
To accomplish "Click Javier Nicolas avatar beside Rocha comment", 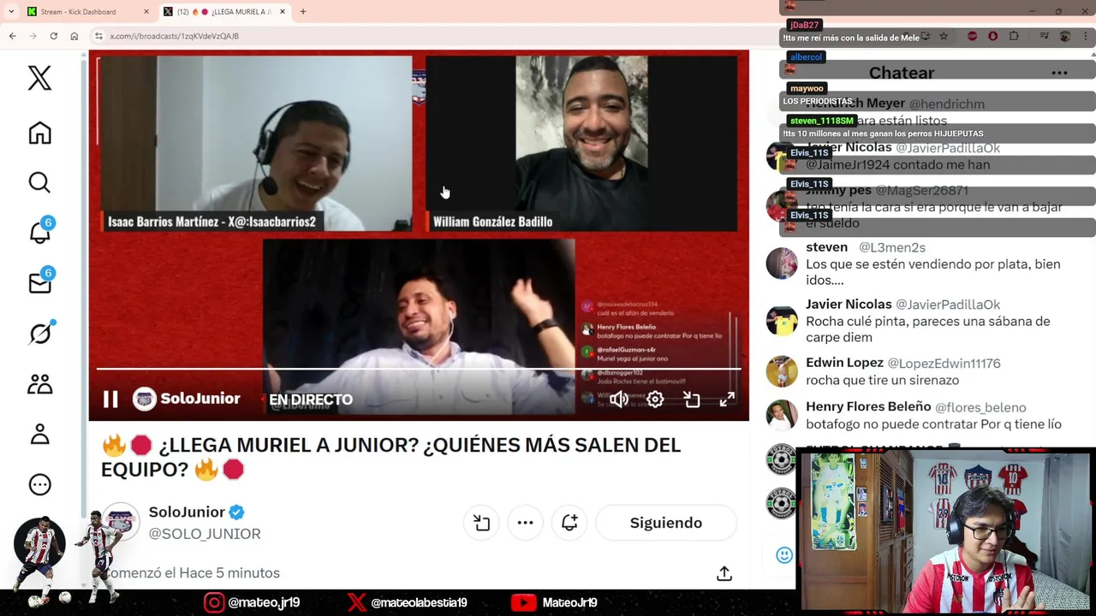I will [781, 320].
